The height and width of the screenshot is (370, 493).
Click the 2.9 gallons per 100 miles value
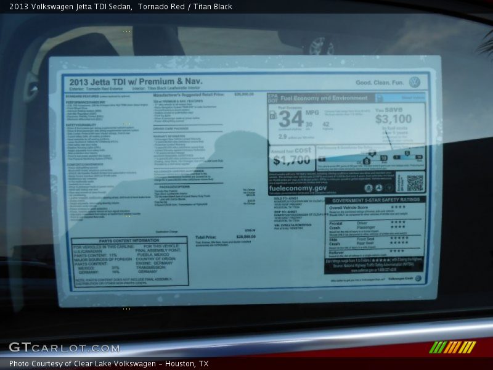pos(282,136)
